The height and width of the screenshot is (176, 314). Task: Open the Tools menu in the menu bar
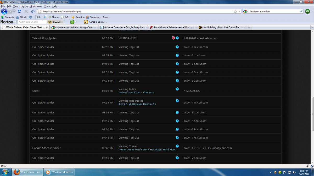tap(47, 6)
